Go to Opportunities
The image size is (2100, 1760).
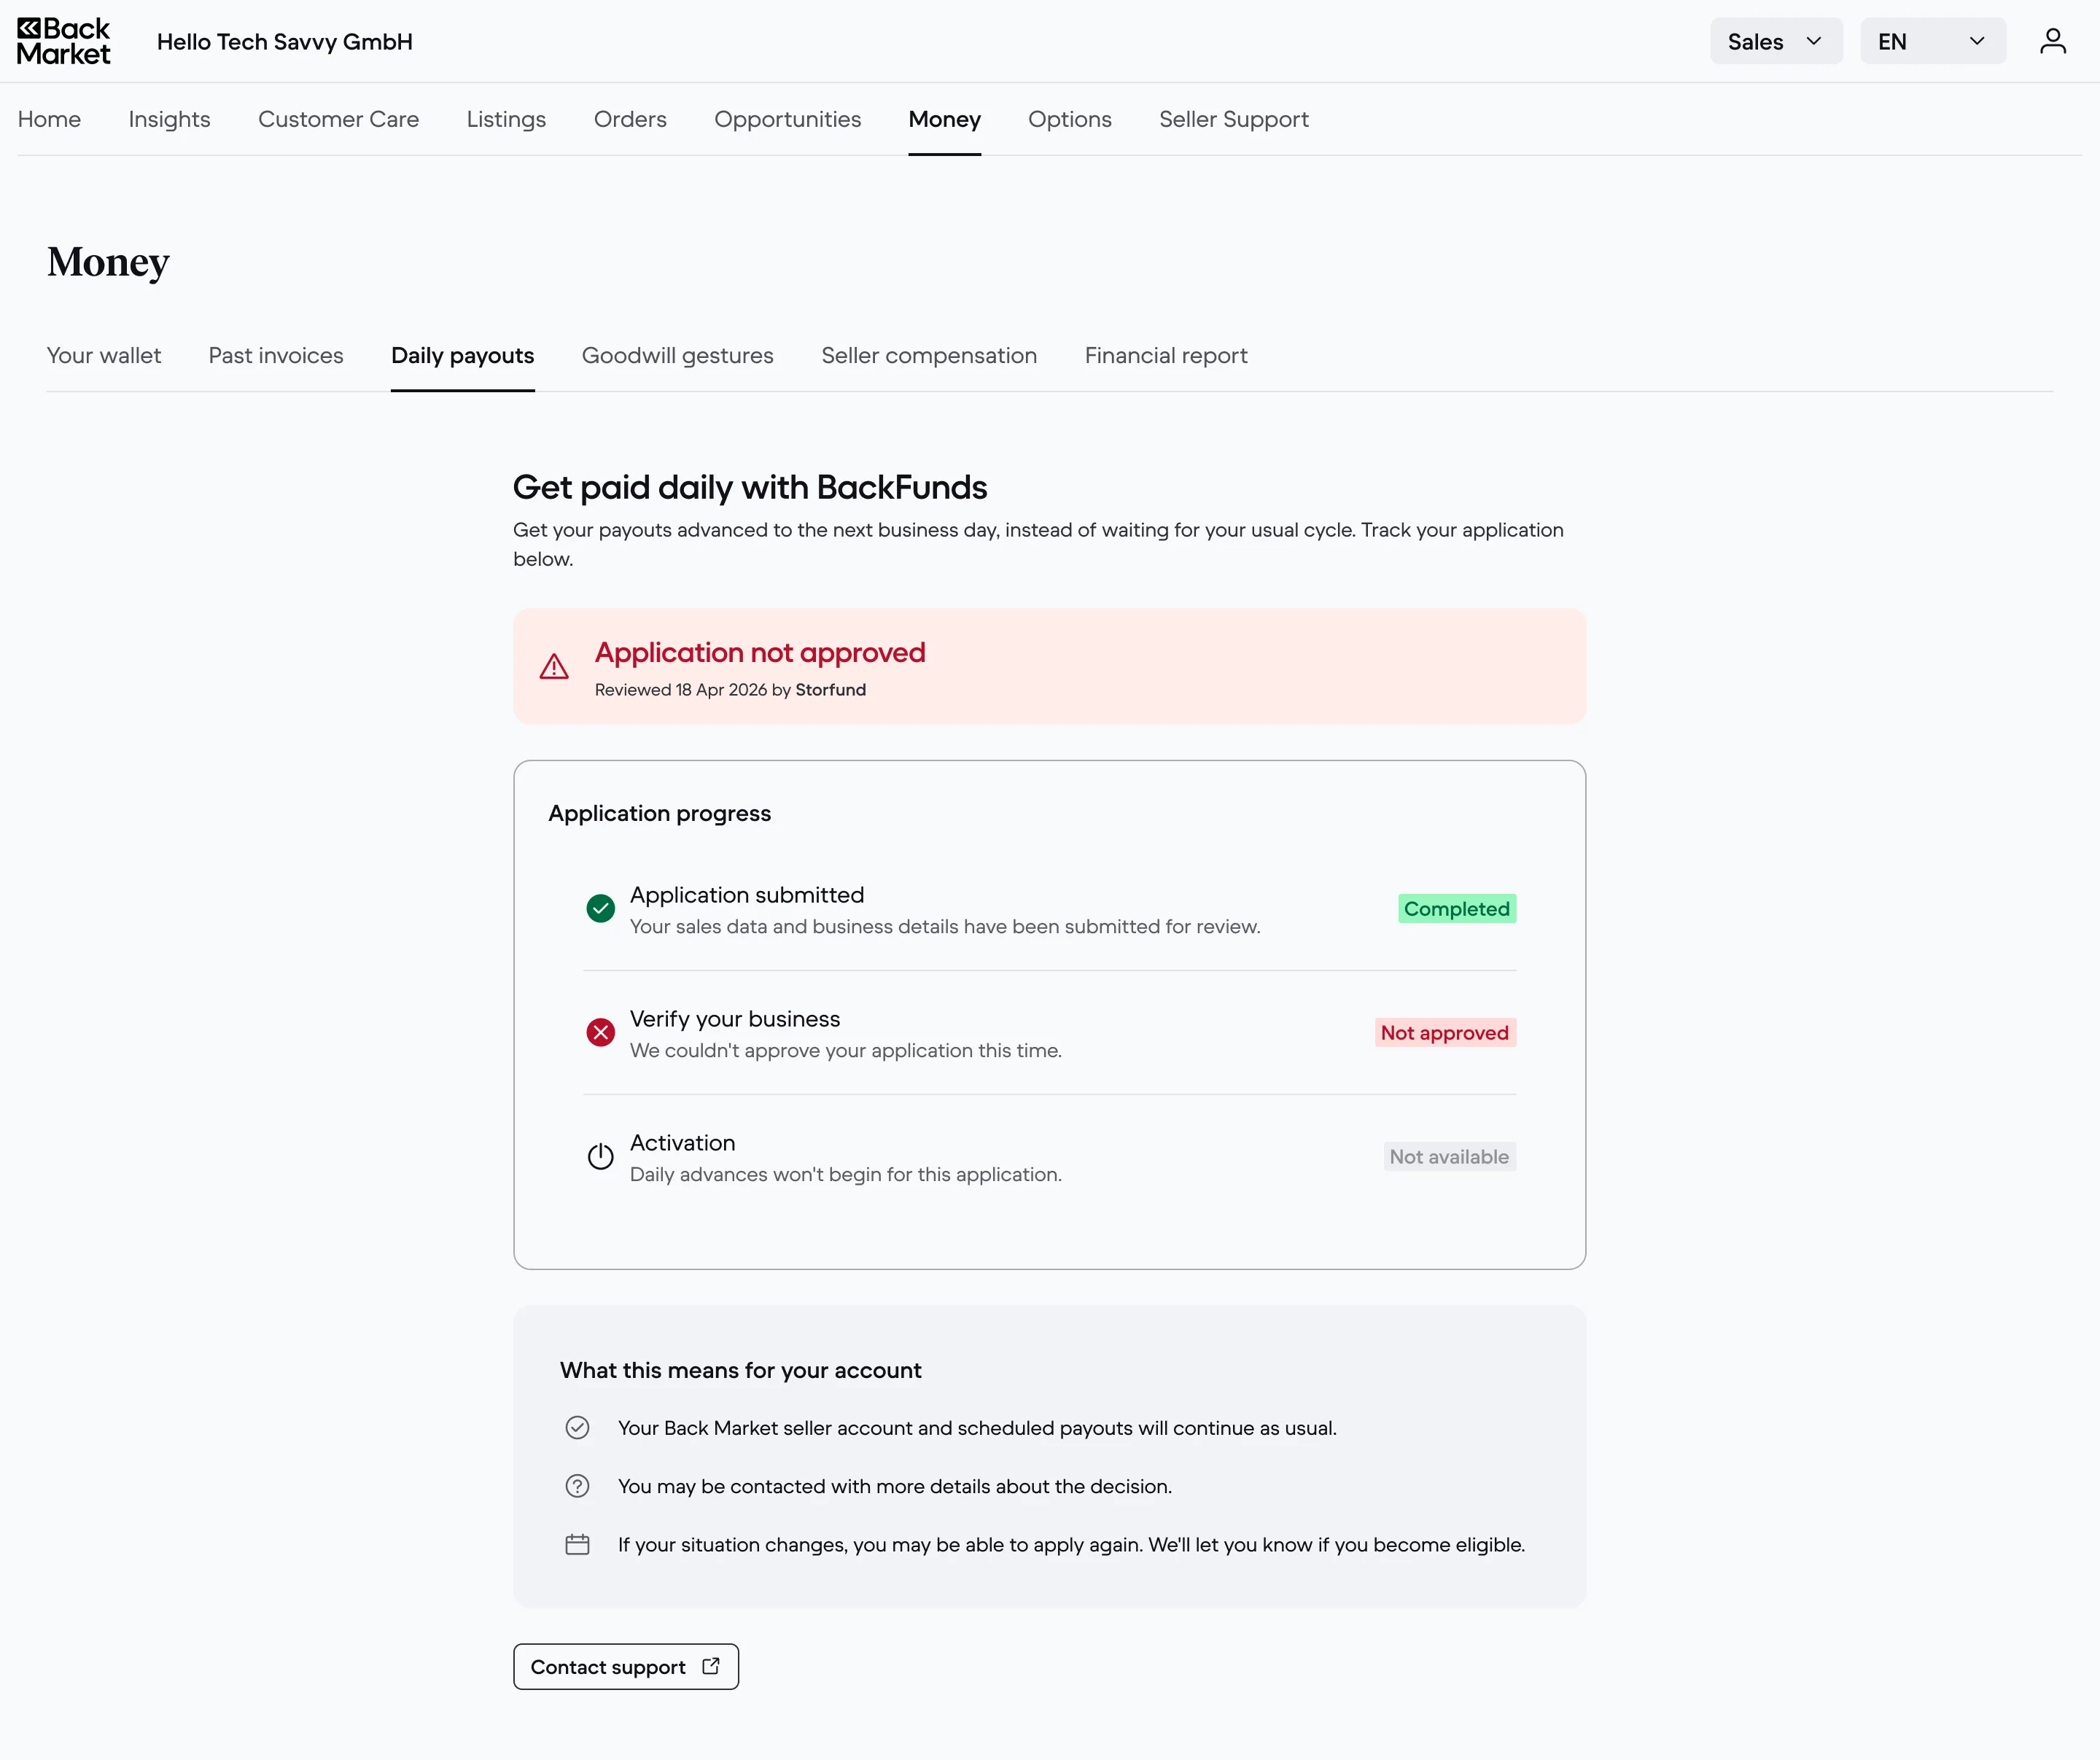point(787,119)
